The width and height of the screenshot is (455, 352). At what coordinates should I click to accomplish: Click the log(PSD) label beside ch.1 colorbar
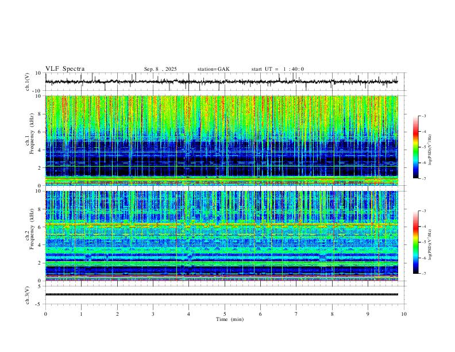click(x=430, y=150)
